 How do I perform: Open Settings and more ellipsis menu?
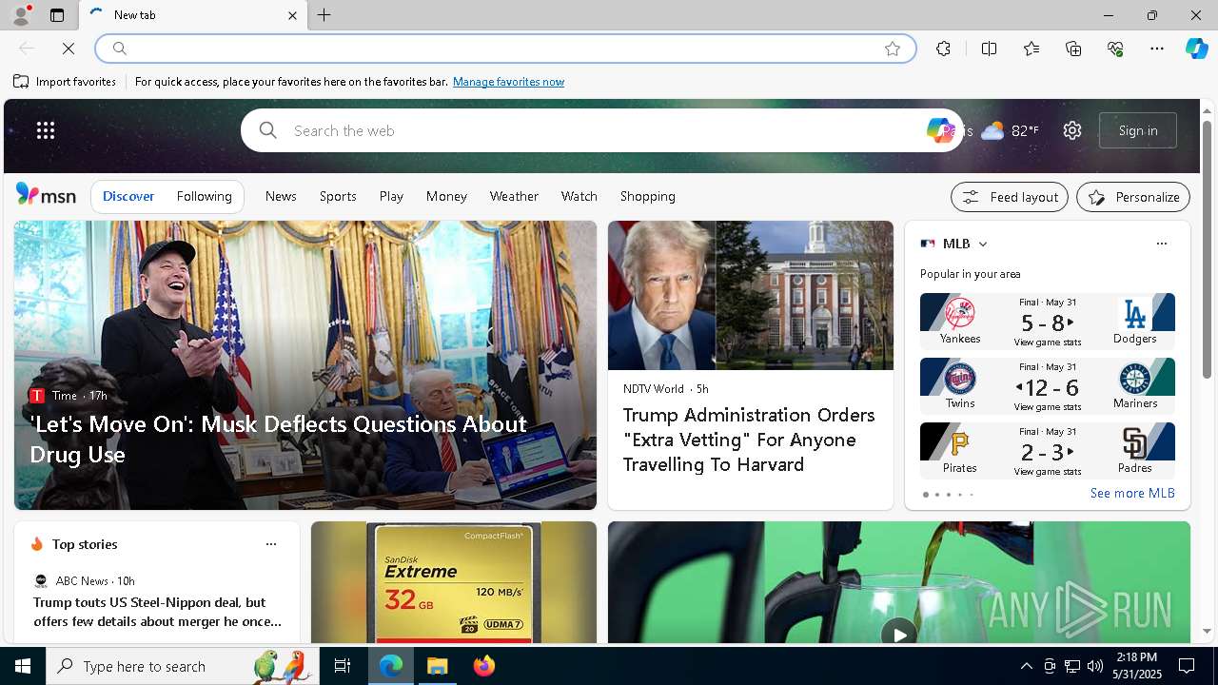(1157, 49)
